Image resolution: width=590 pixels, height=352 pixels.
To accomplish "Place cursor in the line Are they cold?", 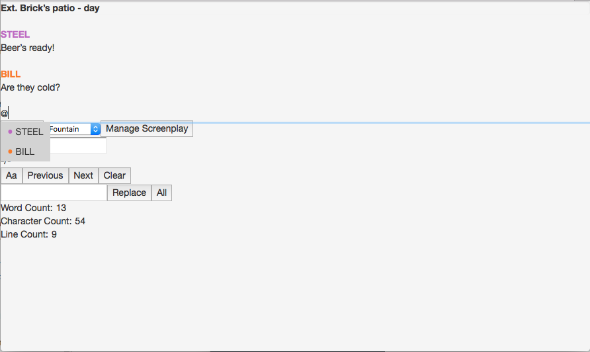I will point(30,87).
